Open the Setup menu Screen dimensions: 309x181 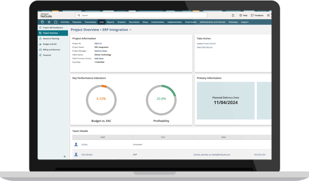(145, 22)
